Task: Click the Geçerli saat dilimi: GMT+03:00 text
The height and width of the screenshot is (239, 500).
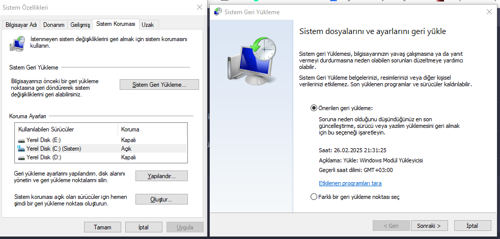Action: pyautogui.click(x=356, y=169)
